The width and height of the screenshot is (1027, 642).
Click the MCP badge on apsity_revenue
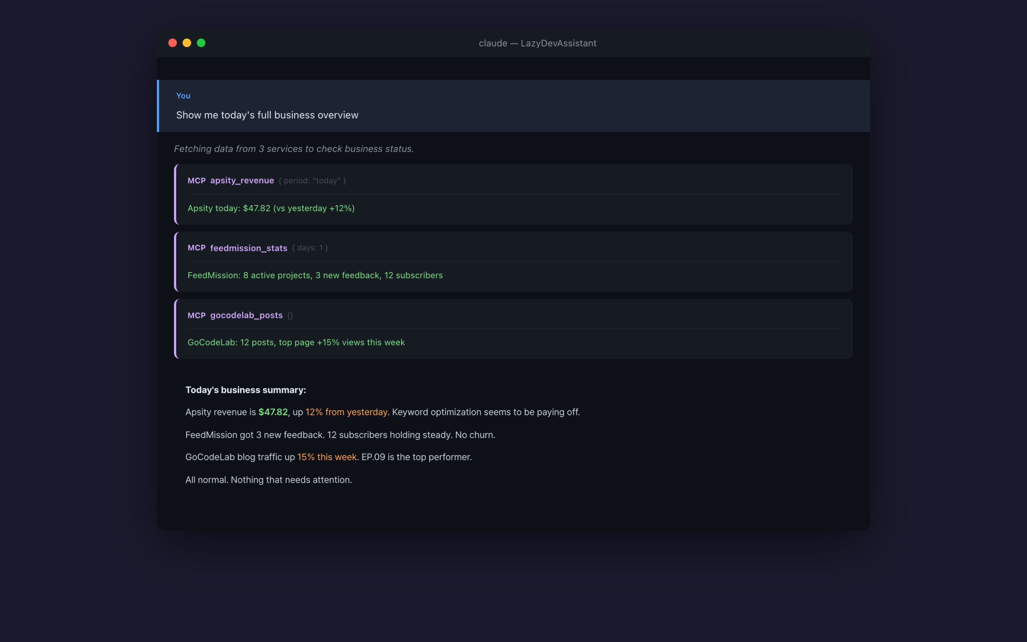pyautogui.click(x=197, y=181)
